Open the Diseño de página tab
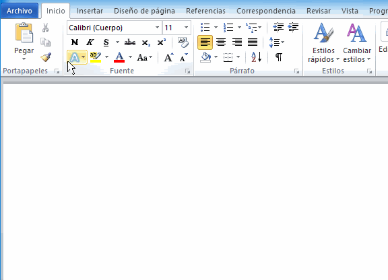Screen dimensions: 388x280 click(x=144, y=11)
